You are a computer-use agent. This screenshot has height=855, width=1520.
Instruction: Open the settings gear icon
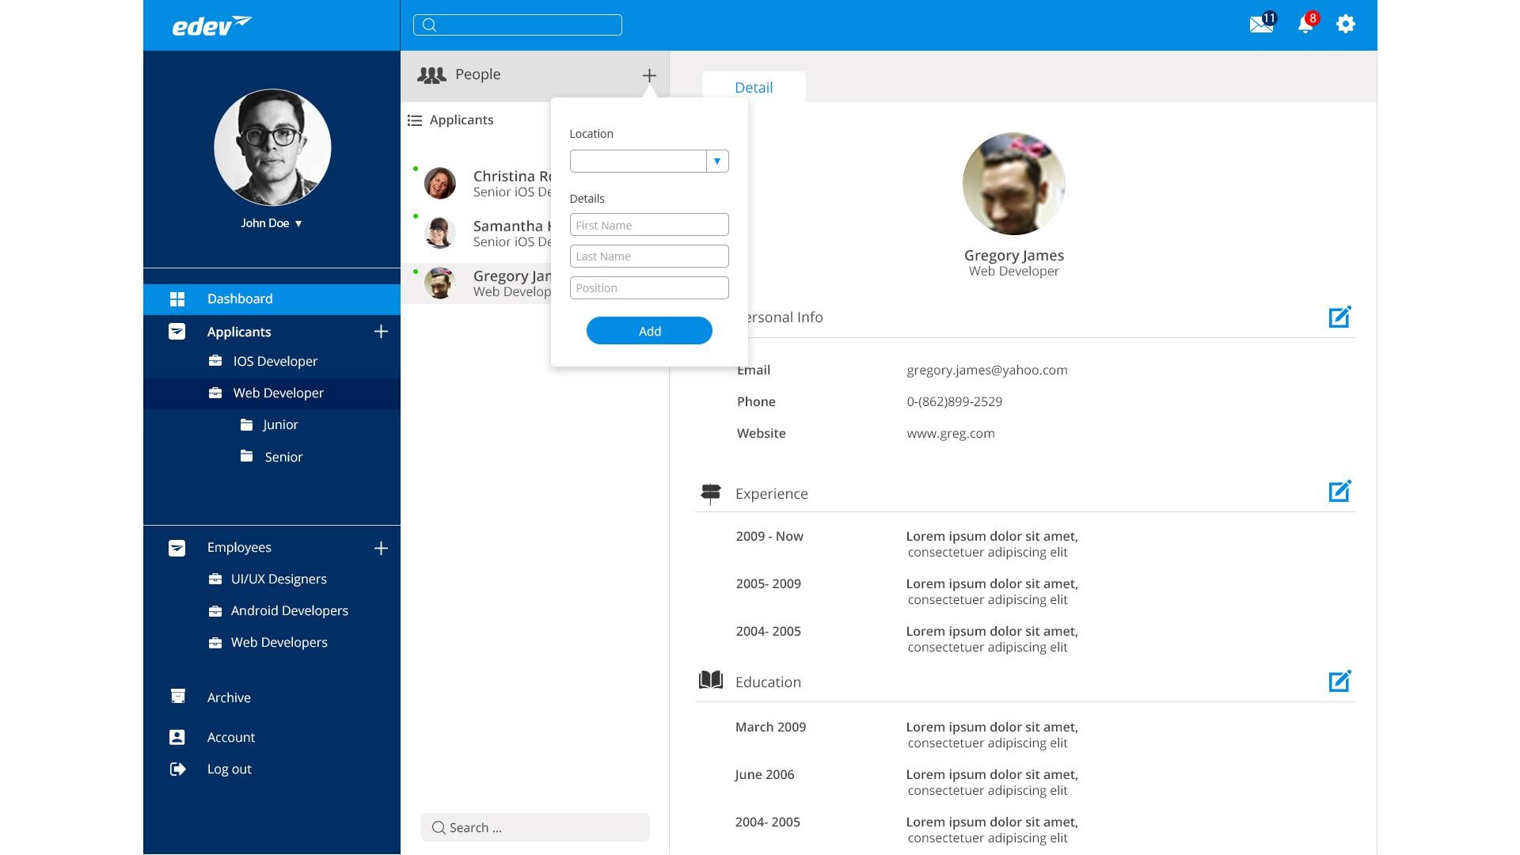pyautogui.click(x=1345, y=25)
